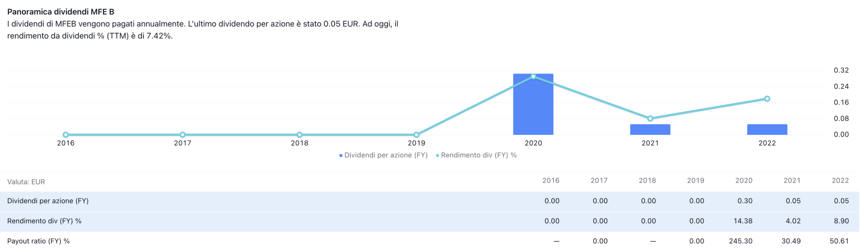Click the 2022 column header in the table
This screenshot has height=249, width=860.
(x=840, y=180)
